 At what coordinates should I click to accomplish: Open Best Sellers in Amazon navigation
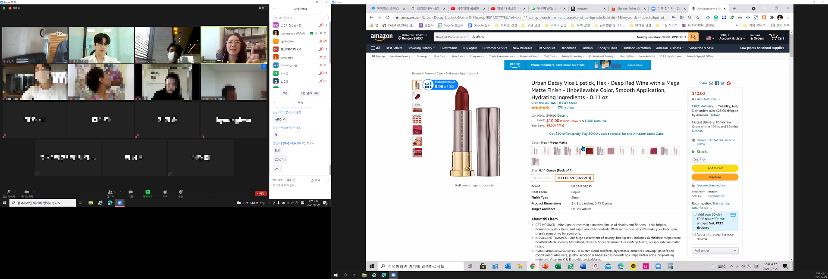394,48
